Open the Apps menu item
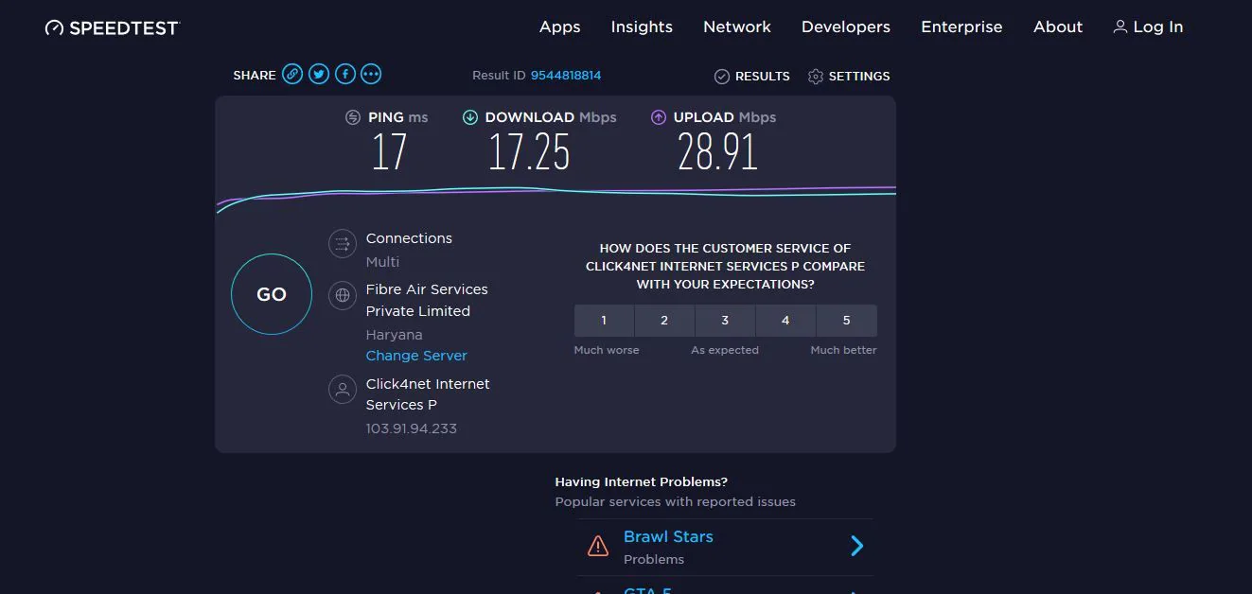1252x594 pixels. [559, 27]
